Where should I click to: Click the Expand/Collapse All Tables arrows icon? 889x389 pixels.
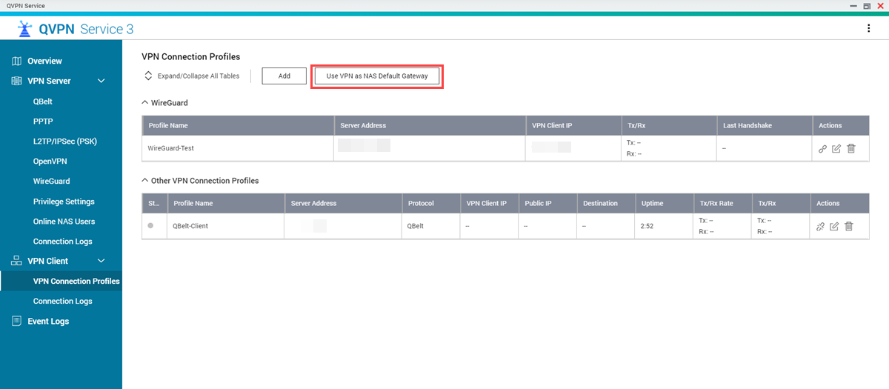point(147,76)
